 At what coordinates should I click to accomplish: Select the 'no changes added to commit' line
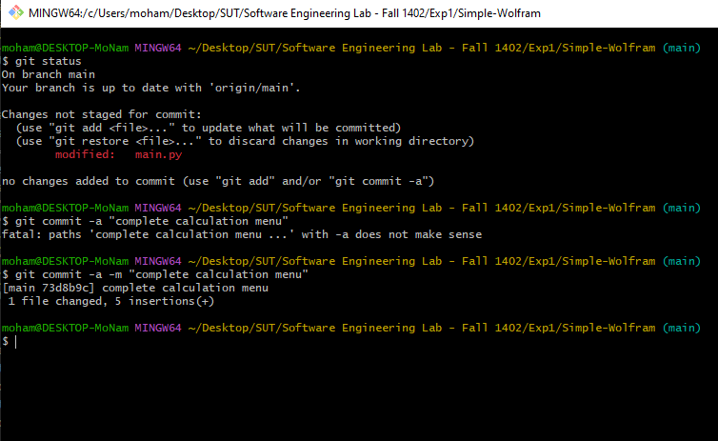click(218, 181)
